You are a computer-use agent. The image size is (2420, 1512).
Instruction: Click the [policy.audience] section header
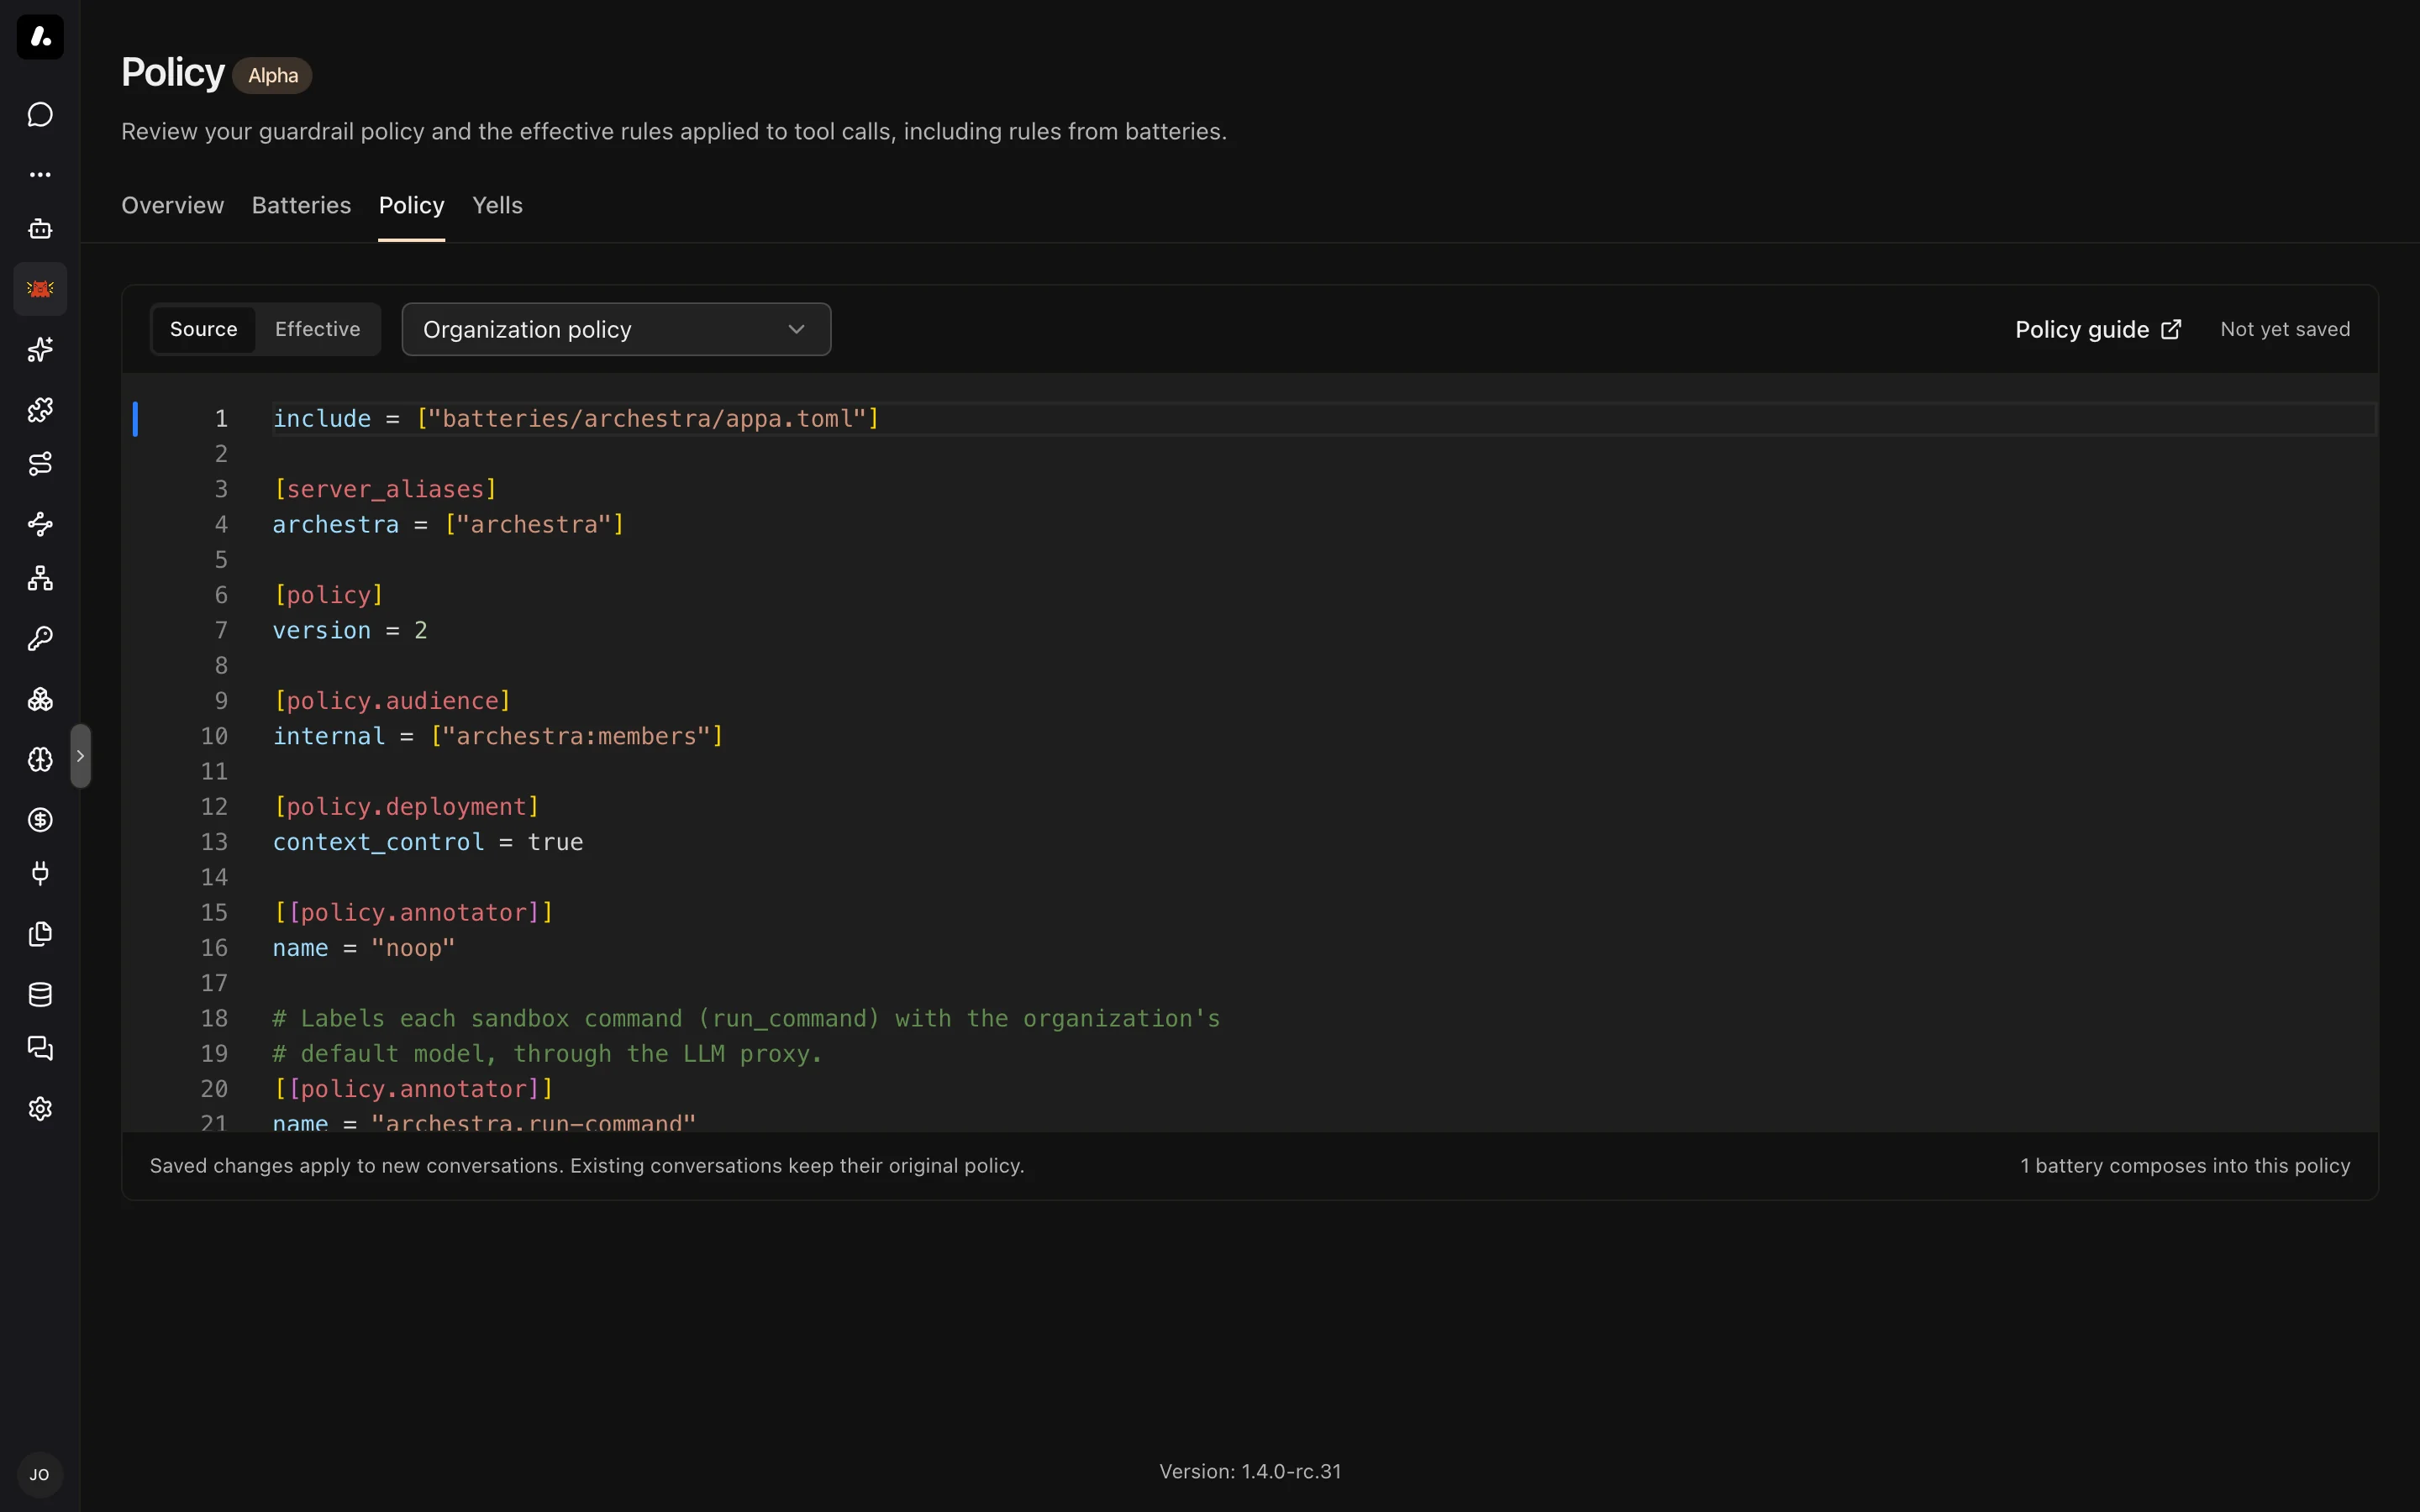[392, 701]
